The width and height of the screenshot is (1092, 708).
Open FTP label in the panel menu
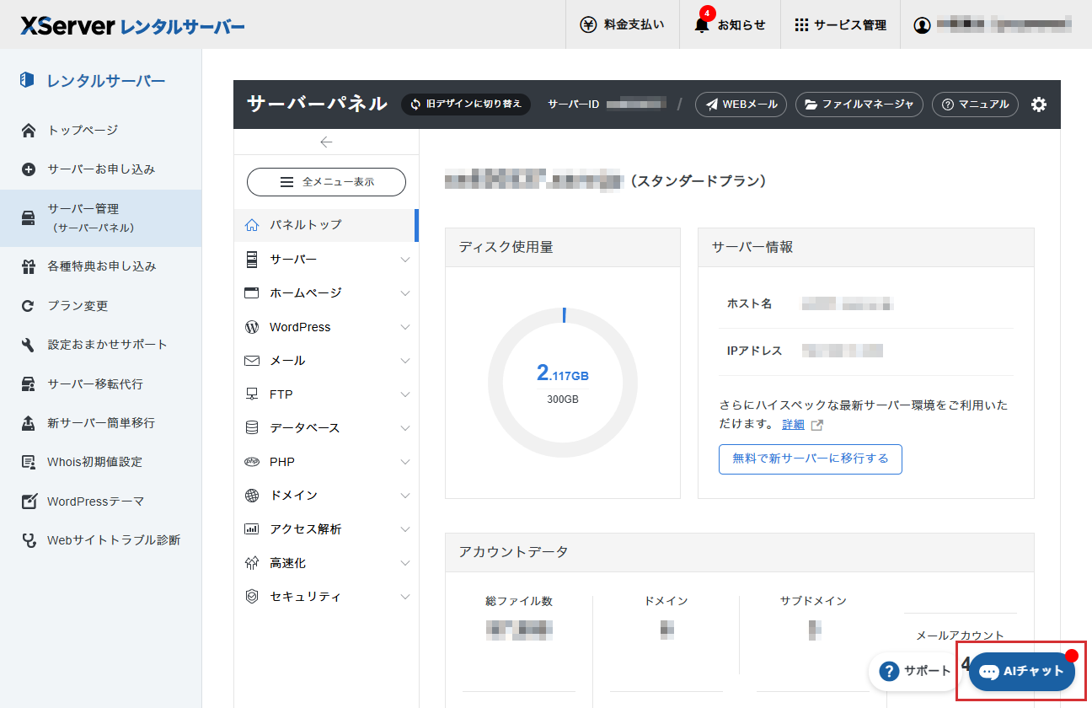[281, 394]
